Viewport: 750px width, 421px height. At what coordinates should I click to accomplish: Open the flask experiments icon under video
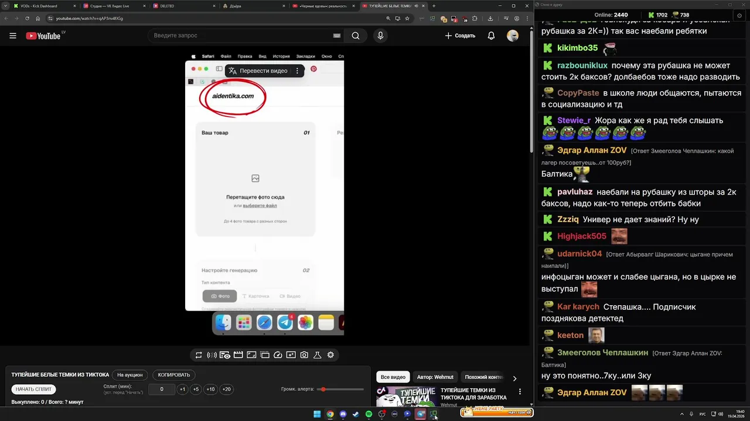tap(318, 355)
